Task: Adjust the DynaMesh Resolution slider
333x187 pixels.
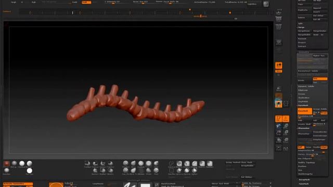Action: pos(312,116)
